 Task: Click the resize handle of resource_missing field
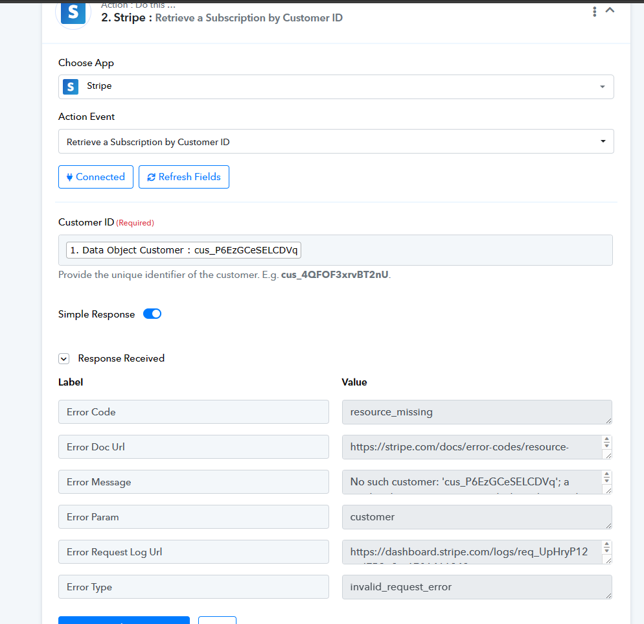coord(608,421)
